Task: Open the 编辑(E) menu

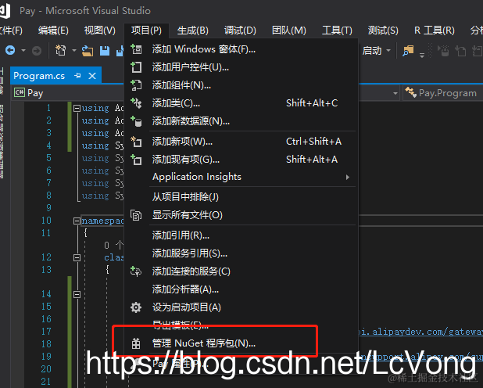Action: tap(53, 31)
